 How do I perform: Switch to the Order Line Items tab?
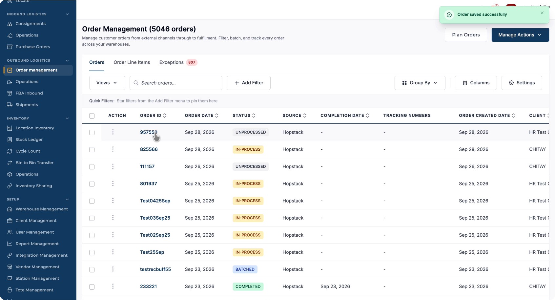click(132, 62)
